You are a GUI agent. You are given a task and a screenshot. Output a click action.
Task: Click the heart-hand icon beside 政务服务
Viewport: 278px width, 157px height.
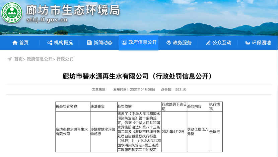tap(168, 43)
